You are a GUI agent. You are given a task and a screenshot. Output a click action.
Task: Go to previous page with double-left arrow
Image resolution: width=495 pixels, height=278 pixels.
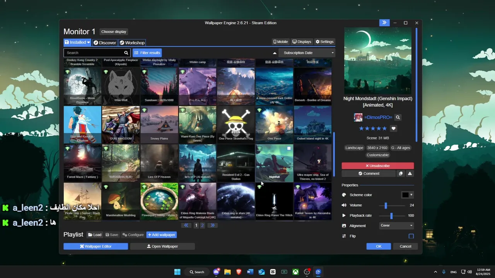tap(186, 225)
